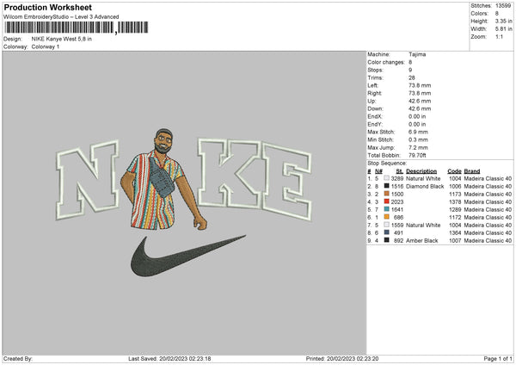The image size is (516, 365).
Task: Click the Up value "42.6 mm"
Action: tap(420, 101)
